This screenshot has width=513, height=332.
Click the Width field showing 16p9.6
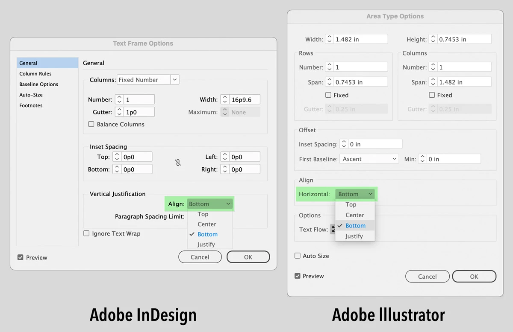pos(245,99)
